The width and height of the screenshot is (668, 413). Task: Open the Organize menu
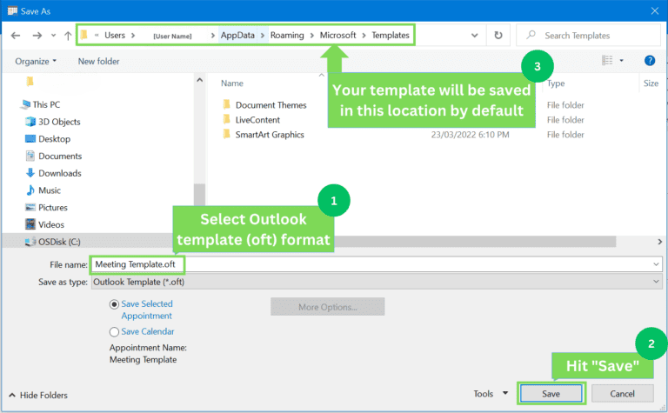click(36, 61)
